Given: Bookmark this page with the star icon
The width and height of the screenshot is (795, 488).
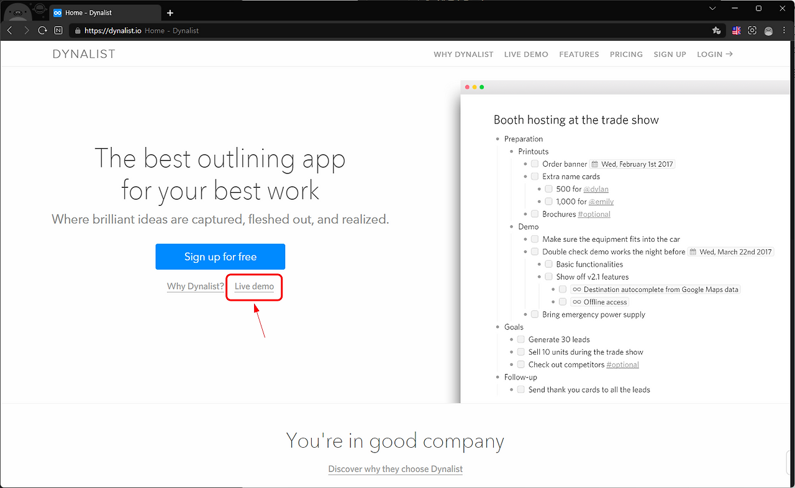Looking at the screenshot, I should point(716,30).
